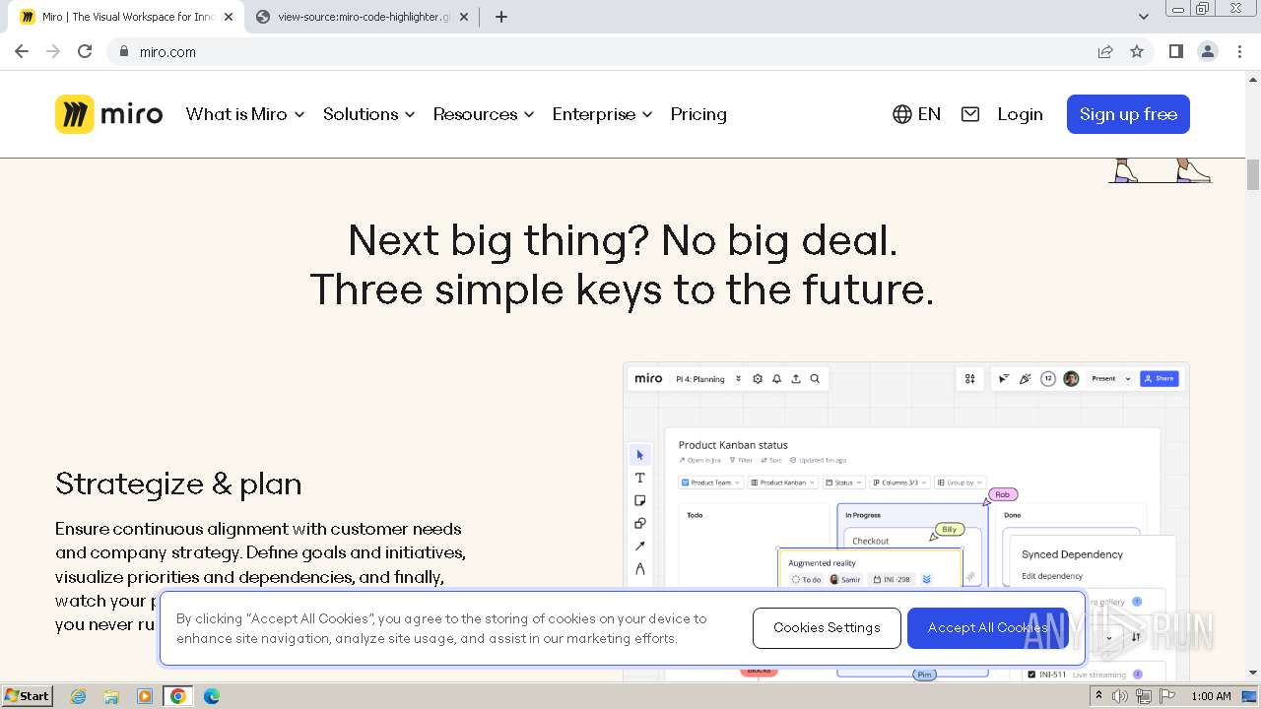Reload the page with the refresh icon
This screenshot has width=1261, height=709.
tap(85, 51)
